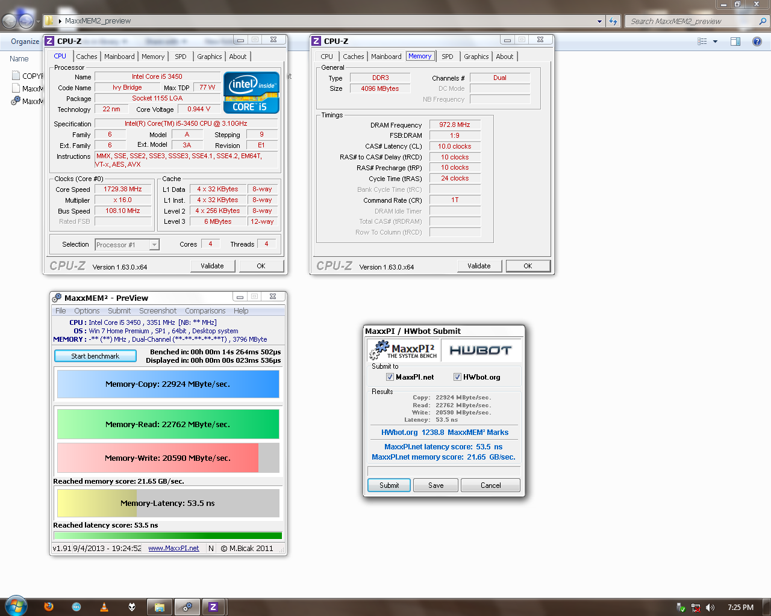Image resolution: width=771 pixels, height=616 pixels.
Task: Click the right CPU-Z window's title icon
Action: 316,41
